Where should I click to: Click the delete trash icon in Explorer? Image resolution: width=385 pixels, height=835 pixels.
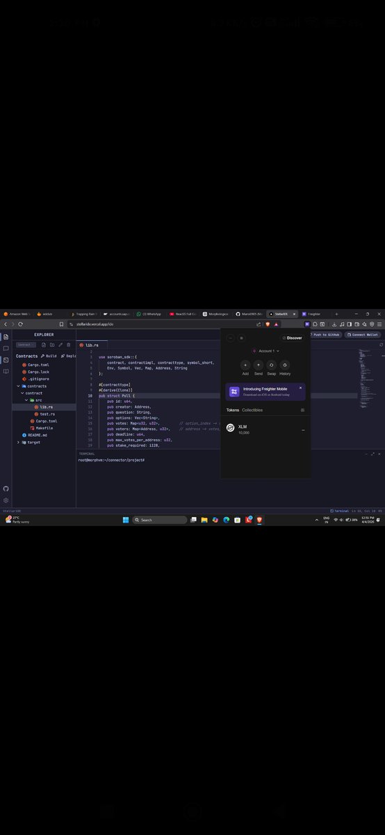click(68, 344)
